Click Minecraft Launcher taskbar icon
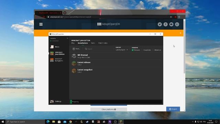 point(121,122)
